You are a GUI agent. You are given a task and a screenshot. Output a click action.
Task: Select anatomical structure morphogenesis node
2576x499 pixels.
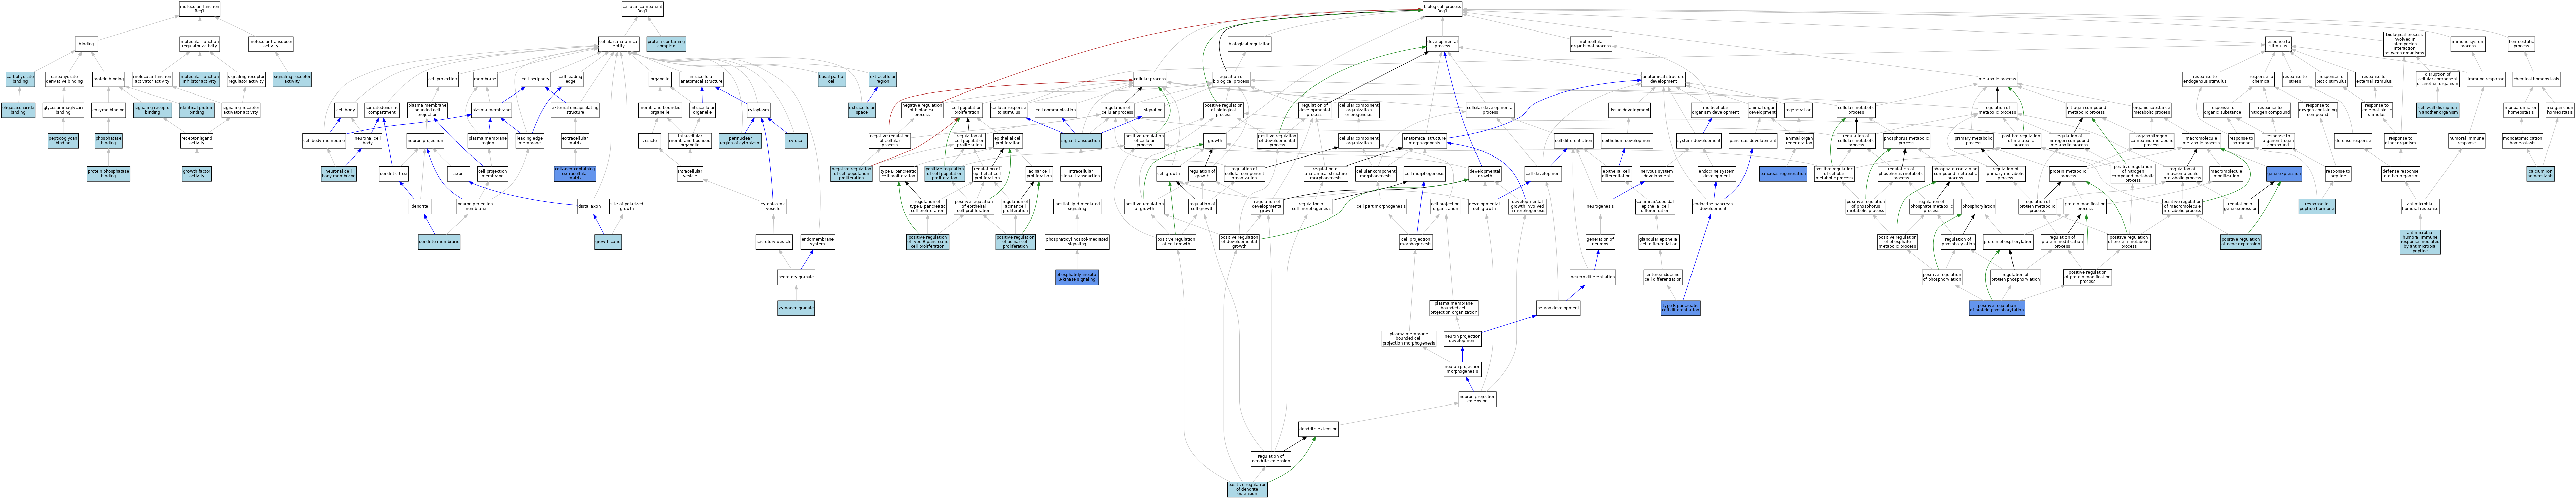tap(1424, 141)
